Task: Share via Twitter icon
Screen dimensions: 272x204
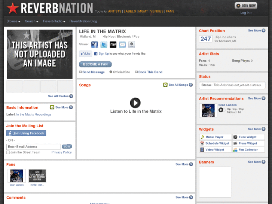Action: pos(104,45)
